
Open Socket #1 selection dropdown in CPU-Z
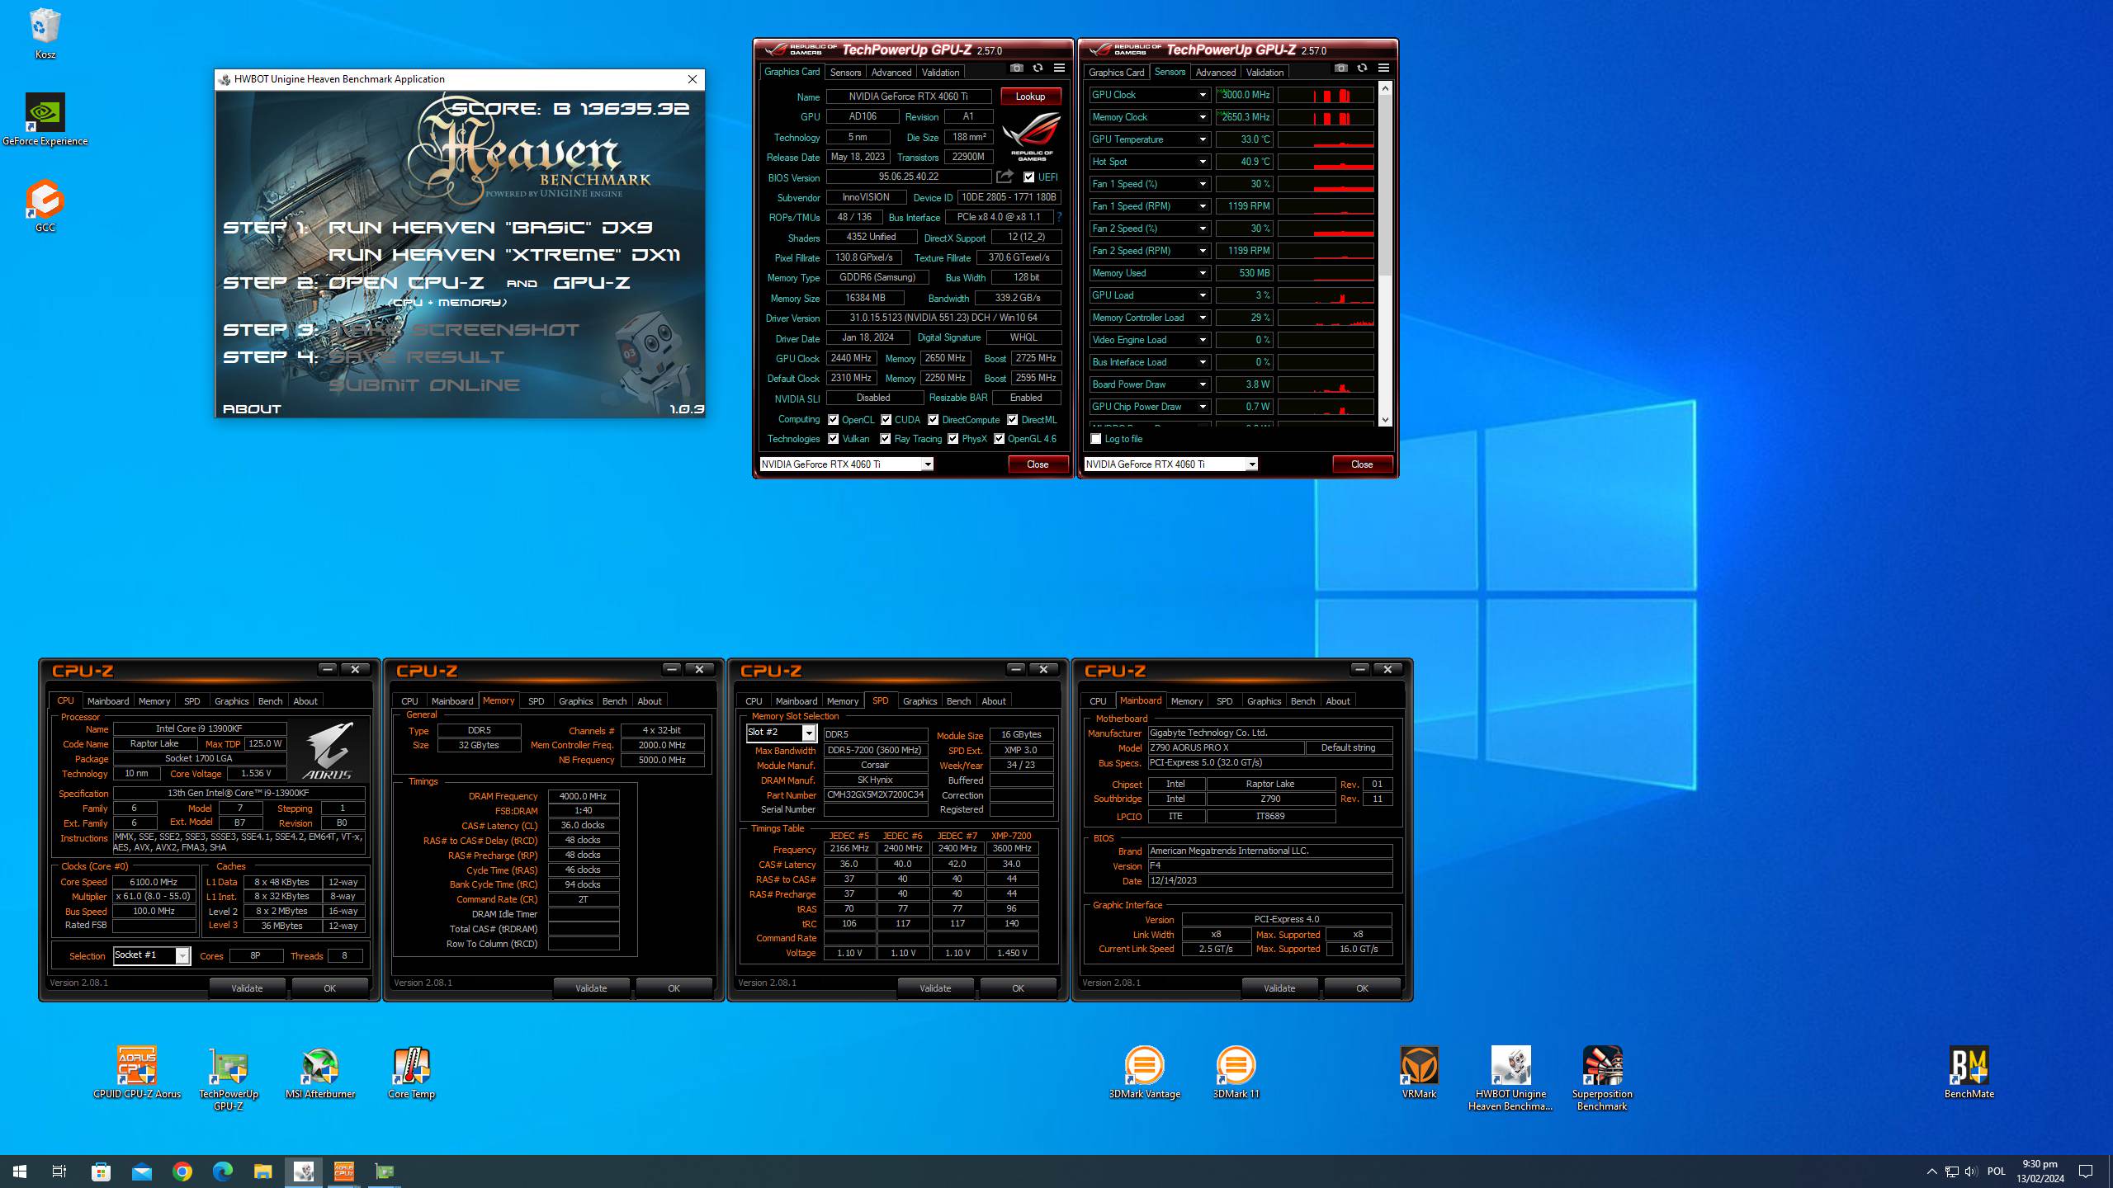coord(182,955)
